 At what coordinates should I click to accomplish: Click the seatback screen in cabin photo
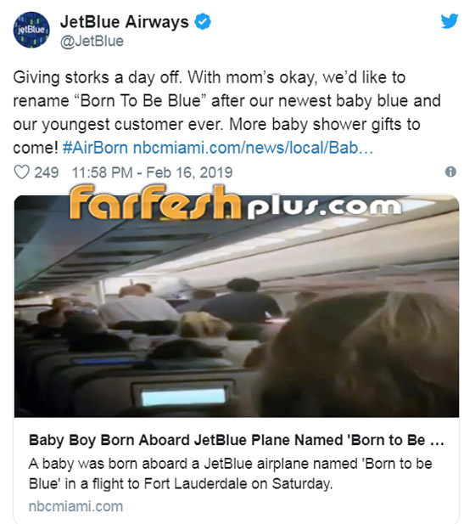pyautogui.click(x=183, y=397)
